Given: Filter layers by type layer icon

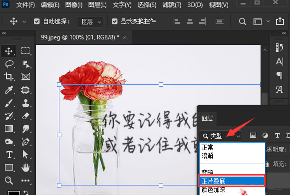Looking at the screenshot, I should (x=277, y=136).
